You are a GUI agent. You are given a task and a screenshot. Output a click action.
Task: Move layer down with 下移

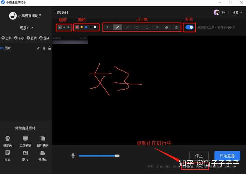(x=19, y=38)
